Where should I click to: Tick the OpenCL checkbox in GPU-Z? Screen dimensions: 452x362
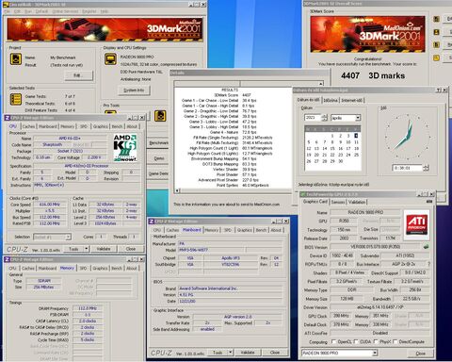click(333, 341)
